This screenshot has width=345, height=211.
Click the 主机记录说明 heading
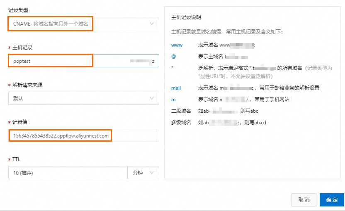pos(186,17)
